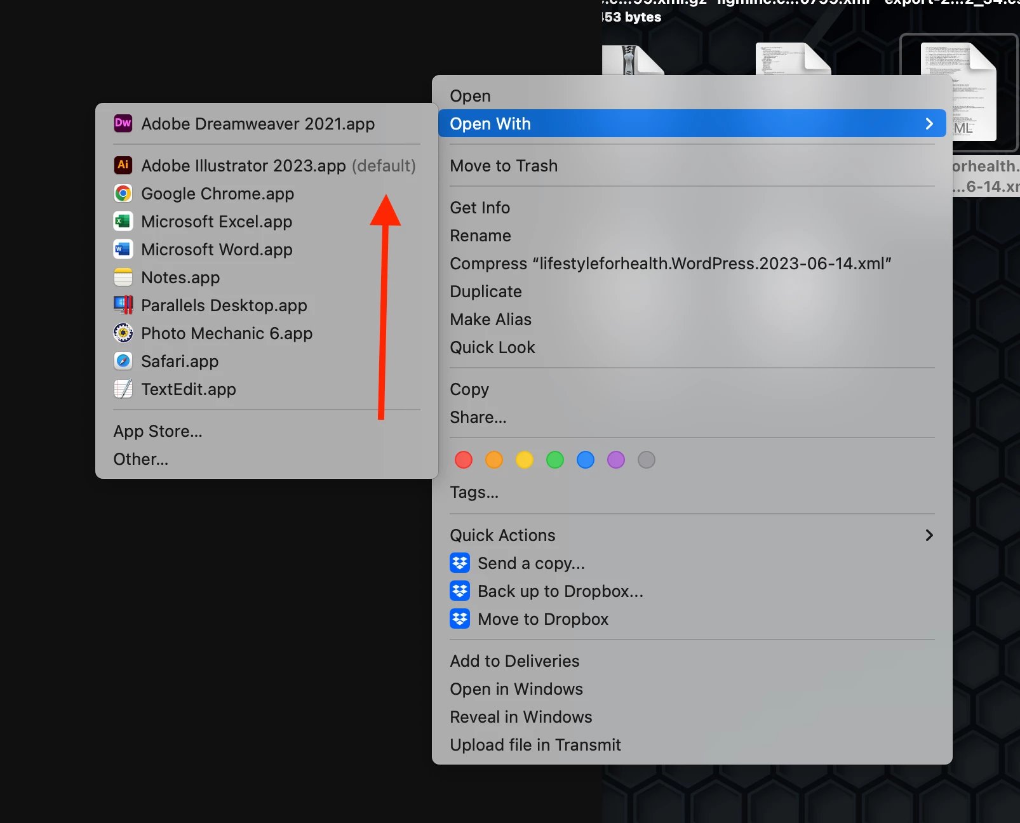The image size is (1020, 823).
Task: Open Quick Look preview
Action: coord(692,347)
